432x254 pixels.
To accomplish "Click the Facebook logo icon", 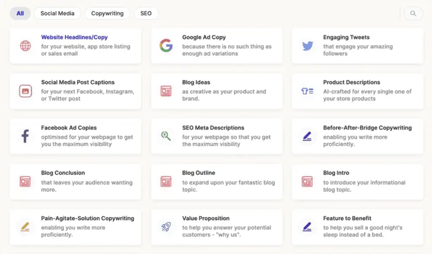I will (x=25, y=137).
